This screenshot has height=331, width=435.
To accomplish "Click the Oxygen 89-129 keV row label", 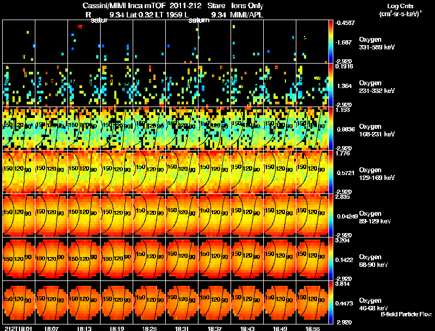I will click(375, 217).
